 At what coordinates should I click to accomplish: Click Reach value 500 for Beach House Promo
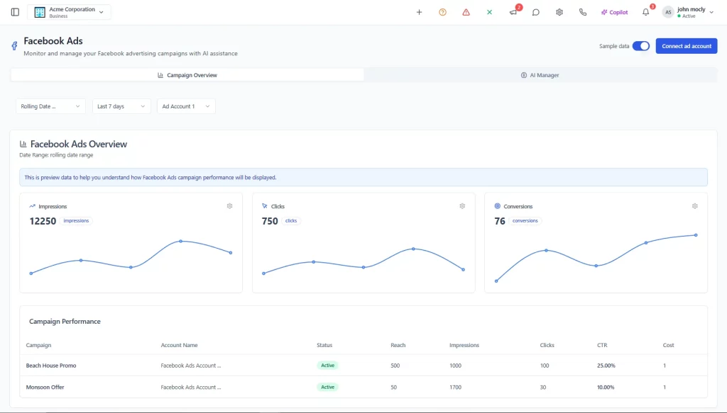pyautogui.click(x=395, y=366)
